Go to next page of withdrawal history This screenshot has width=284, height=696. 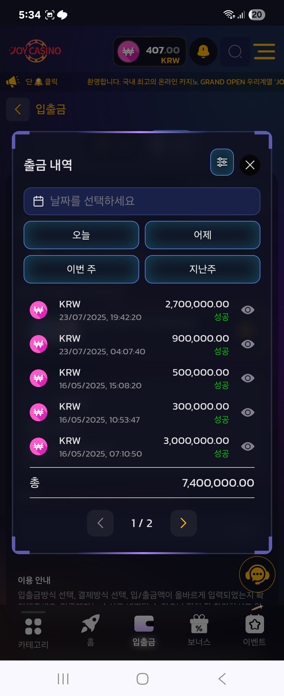184,523
